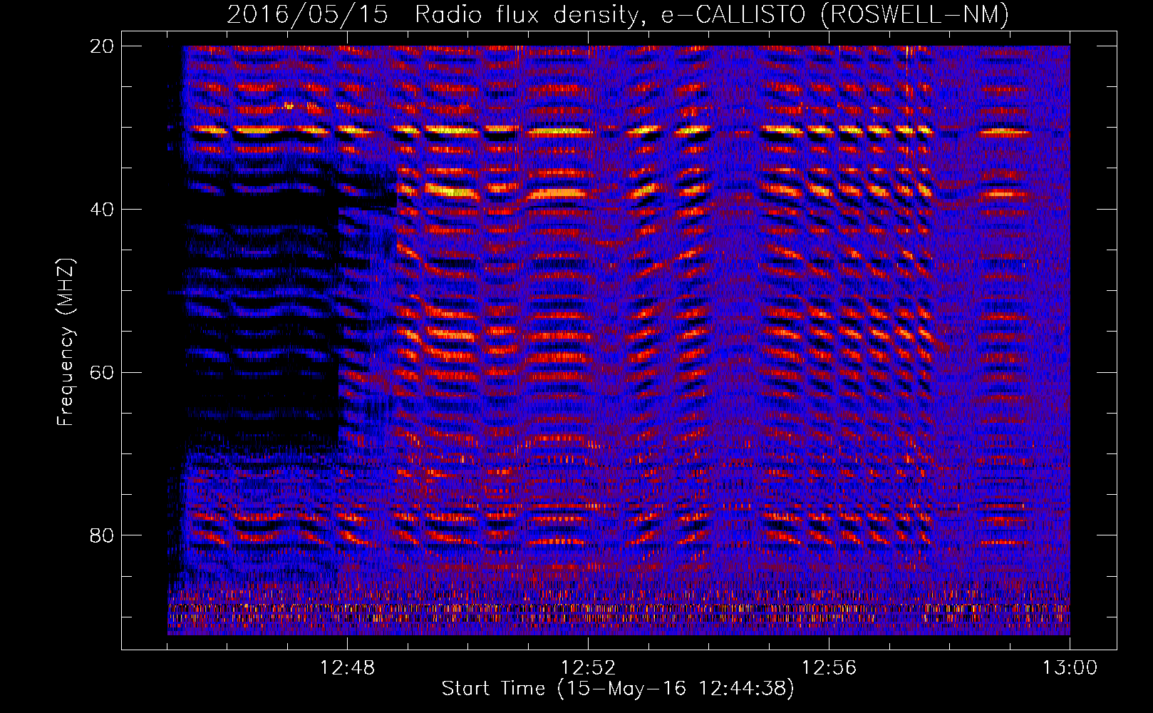Click the '80' frequency tick label

[101, 535]
